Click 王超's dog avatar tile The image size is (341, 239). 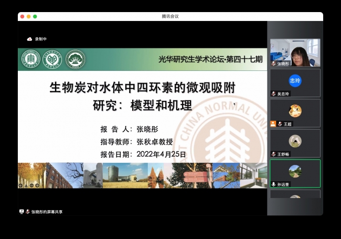coord(295,110)
